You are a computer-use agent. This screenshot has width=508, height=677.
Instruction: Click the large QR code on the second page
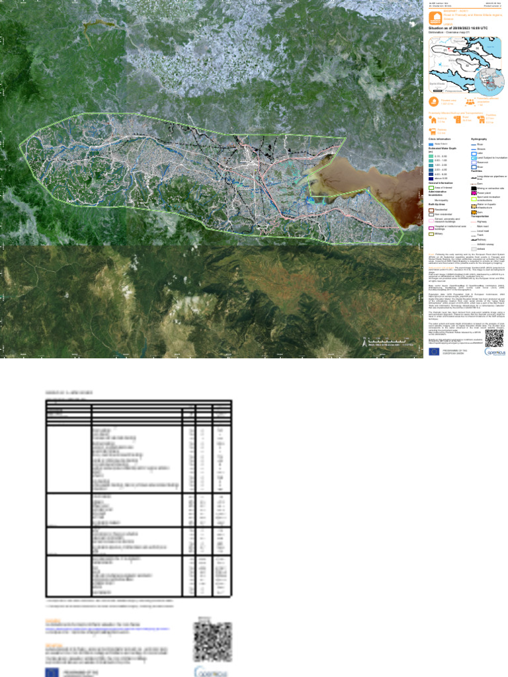(213, 642)
